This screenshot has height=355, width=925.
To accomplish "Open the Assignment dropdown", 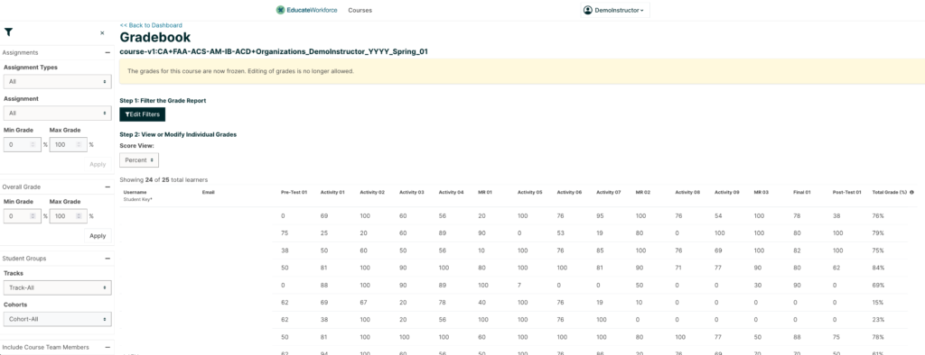I will (x=57, y=113).
